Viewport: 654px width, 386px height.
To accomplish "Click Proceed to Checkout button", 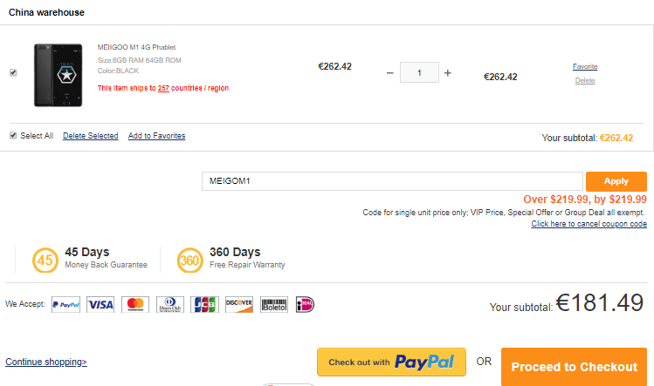I will (574, 367).
